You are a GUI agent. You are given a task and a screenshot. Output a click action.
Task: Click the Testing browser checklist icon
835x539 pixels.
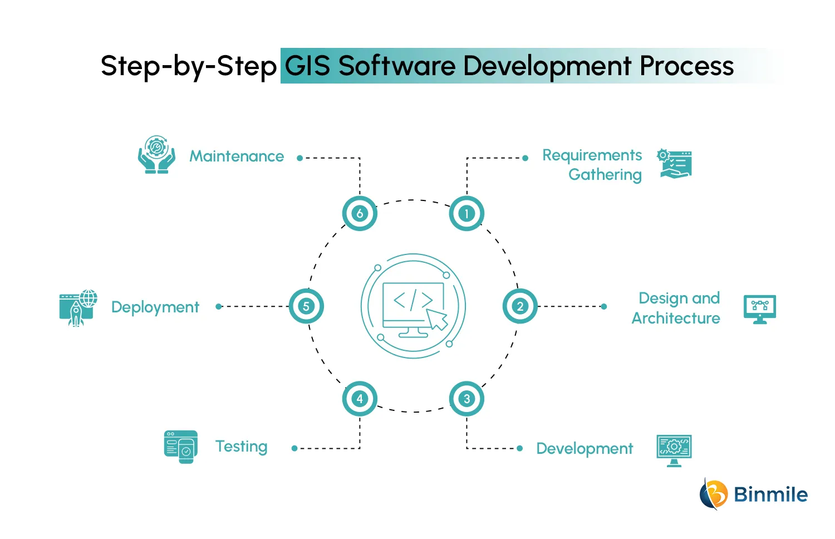tap(181, 447)
